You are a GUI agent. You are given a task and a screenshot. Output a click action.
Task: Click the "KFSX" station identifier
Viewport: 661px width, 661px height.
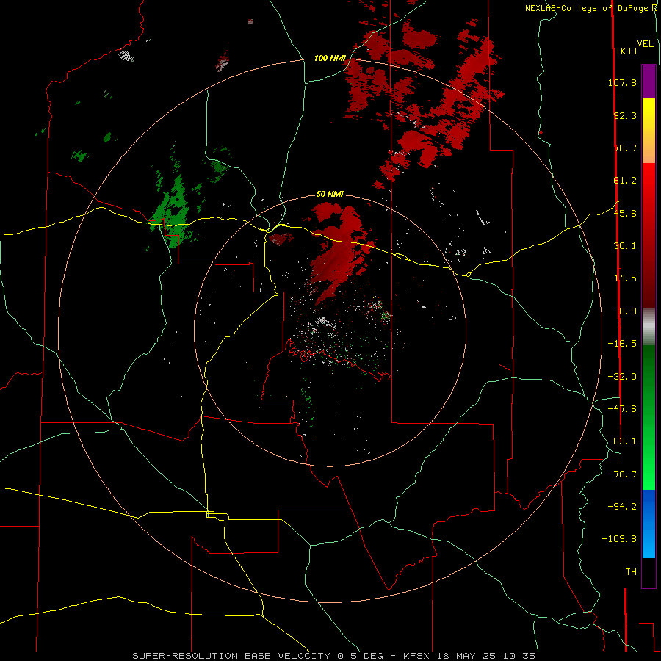(416, 656)
